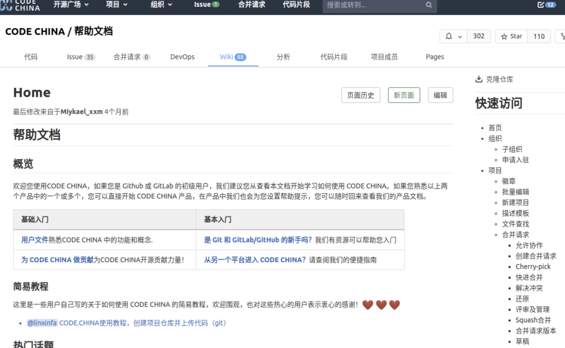Open the 页面历史 button
This screenshot has width=565, height=348.
[x=360, y=95]
